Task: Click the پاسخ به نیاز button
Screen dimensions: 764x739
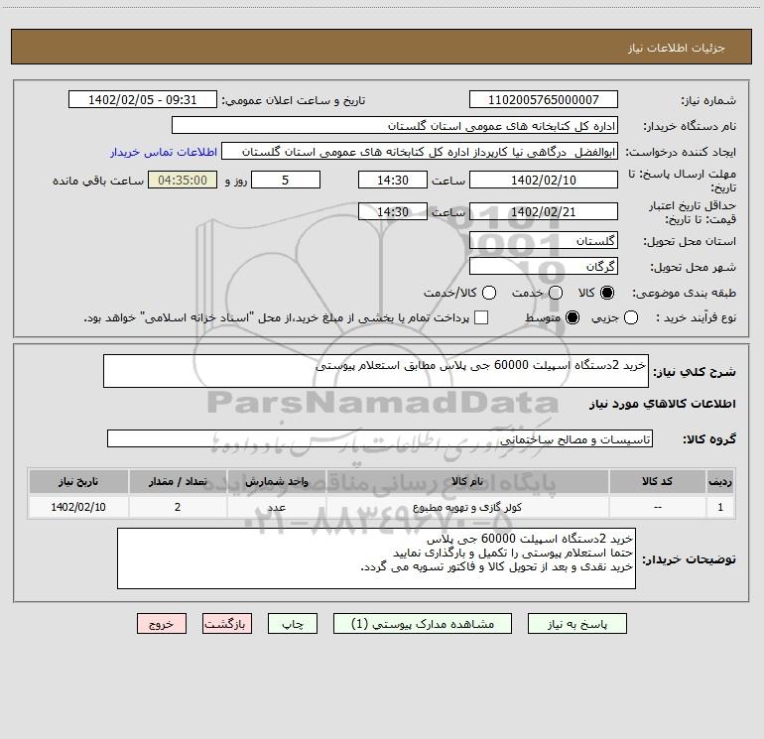Action: (576, 624)
